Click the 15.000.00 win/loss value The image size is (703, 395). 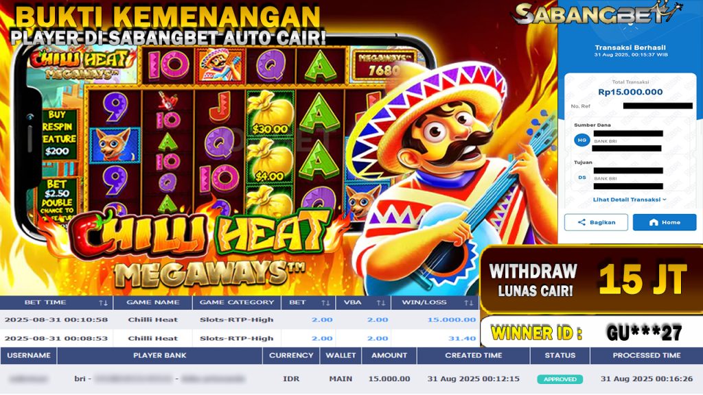tap(452, 320)
